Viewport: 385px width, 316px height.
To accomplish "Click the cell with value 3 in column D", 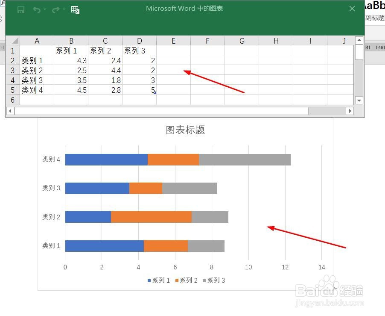I will [x=139, y=80].
